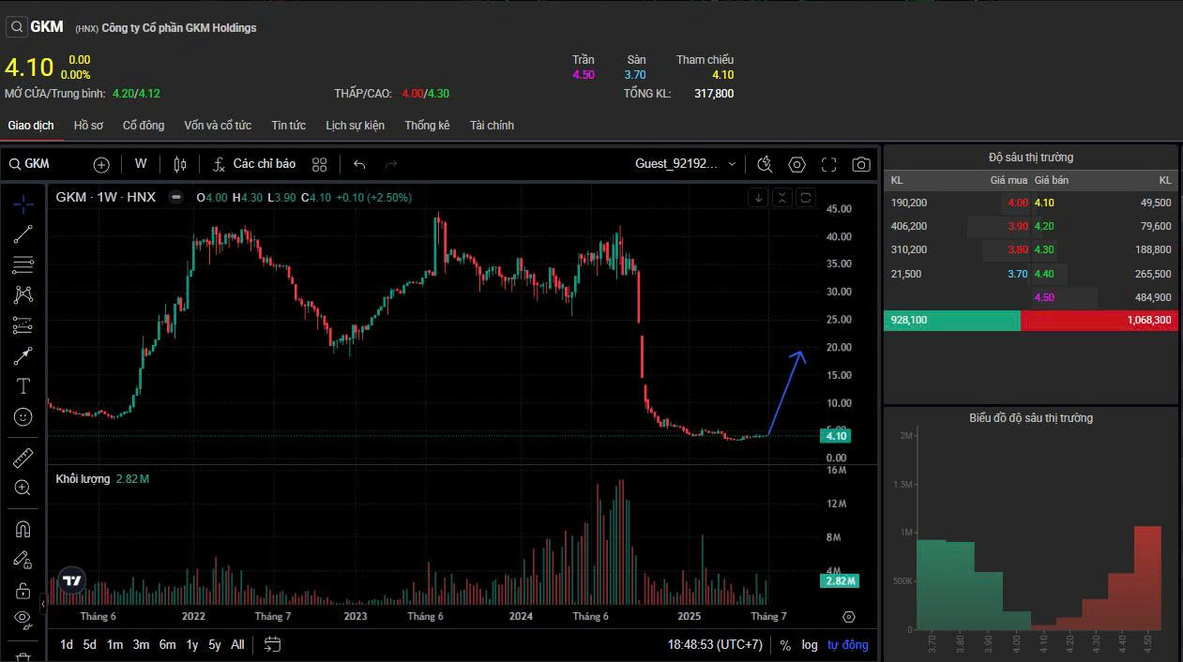Set range to All
This screenshot has height=662, width=1183.
tap(237, 644)
